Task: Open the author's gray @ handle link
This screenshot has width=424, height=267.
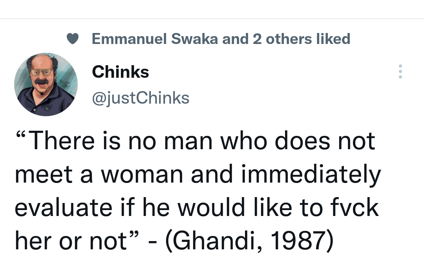Action: pyautogui.click(x=140, y=98)
